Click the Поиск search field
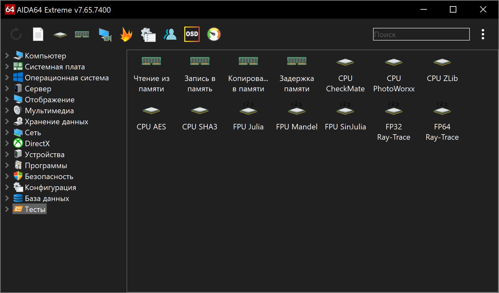The height and width of the screenshot is (293, 499). tap(421, 34)
